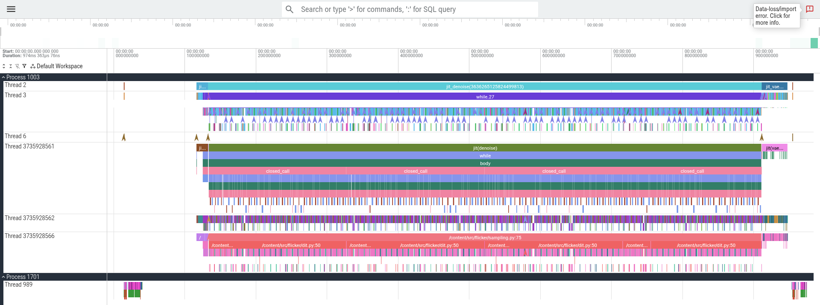This screenshot has width=820, height=305.
Task: Click the Data-loss/import error message
Action: click(x=776, y=16)
